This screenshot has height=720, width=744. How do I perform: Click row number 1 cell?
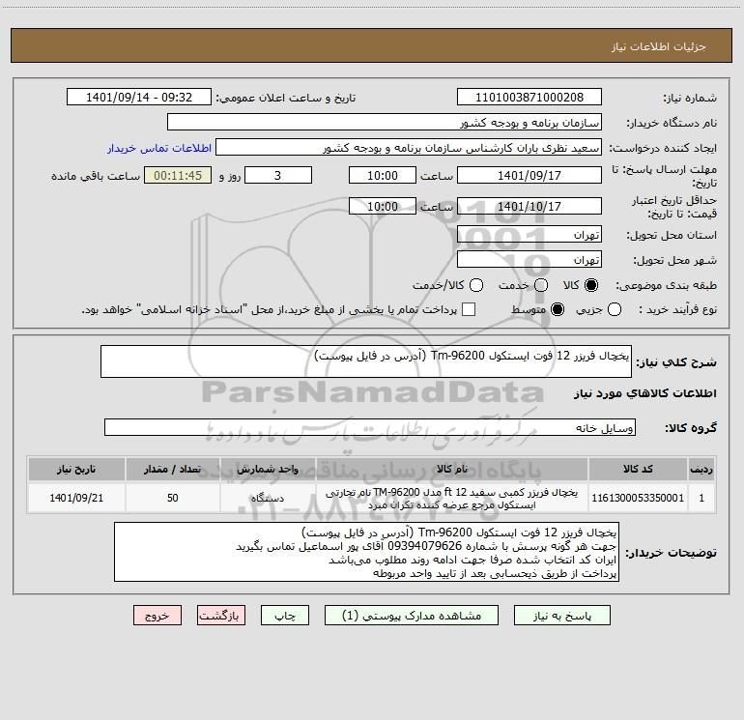701,498
